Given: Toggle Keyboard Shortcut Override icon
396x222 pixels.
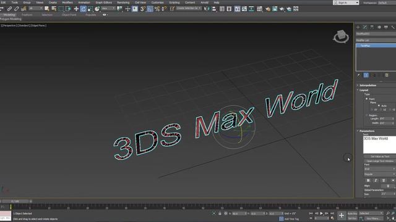Looking at the screenshot, I should tap(135, 9).
